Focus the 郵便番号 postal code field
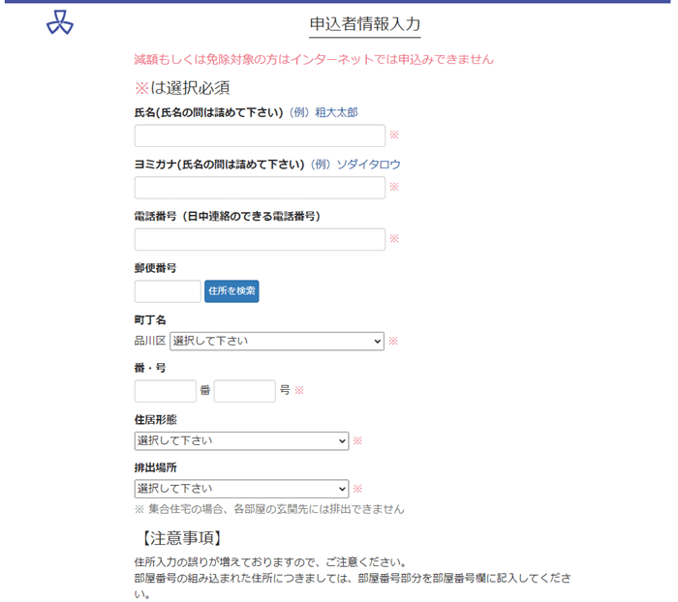678x602 pixels. coord(168,291)
